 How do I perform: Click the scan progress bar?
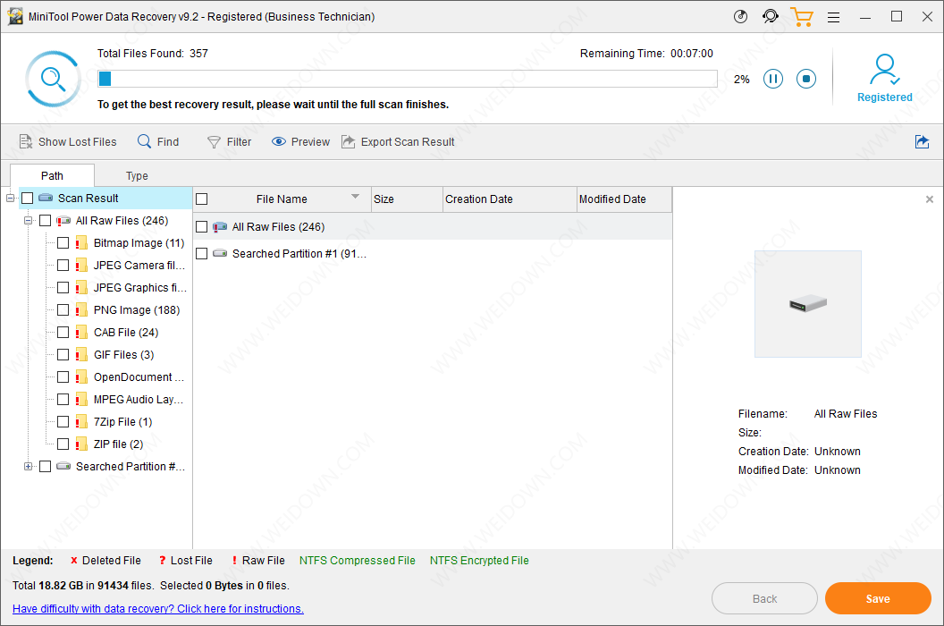(x=408, y=79)
